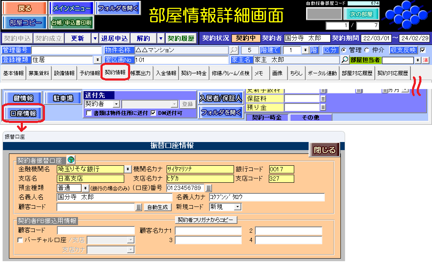
Task: Click the magnifier icon beside 物件名称 field
Action: [x=234, y=50]
